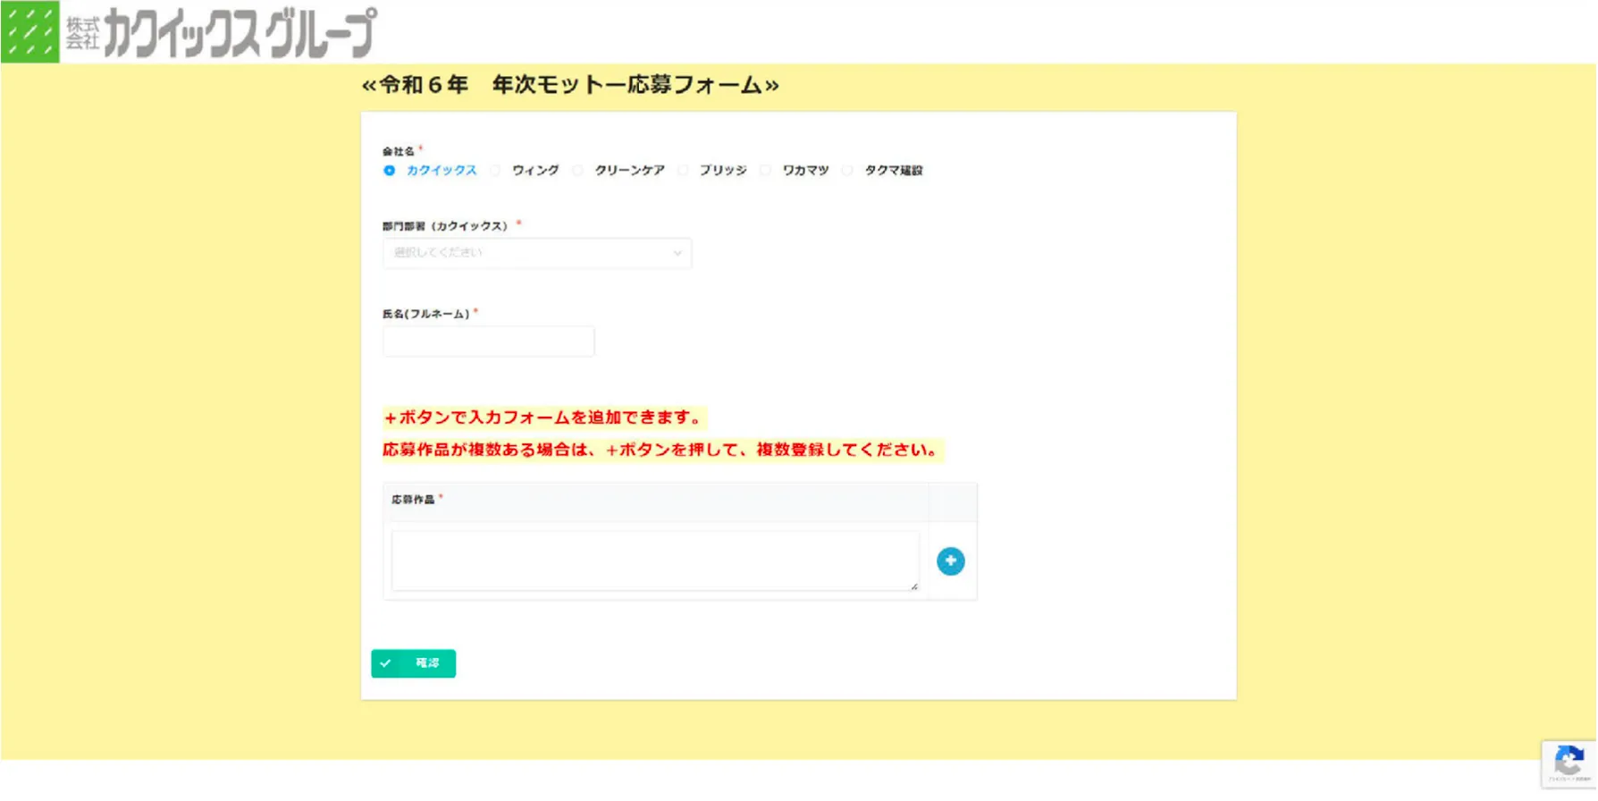Click the 株式会社カクイックスグループ logo text
Image resolution: width=1598 pixels, height=801 pixels.
tap(222, 33)
